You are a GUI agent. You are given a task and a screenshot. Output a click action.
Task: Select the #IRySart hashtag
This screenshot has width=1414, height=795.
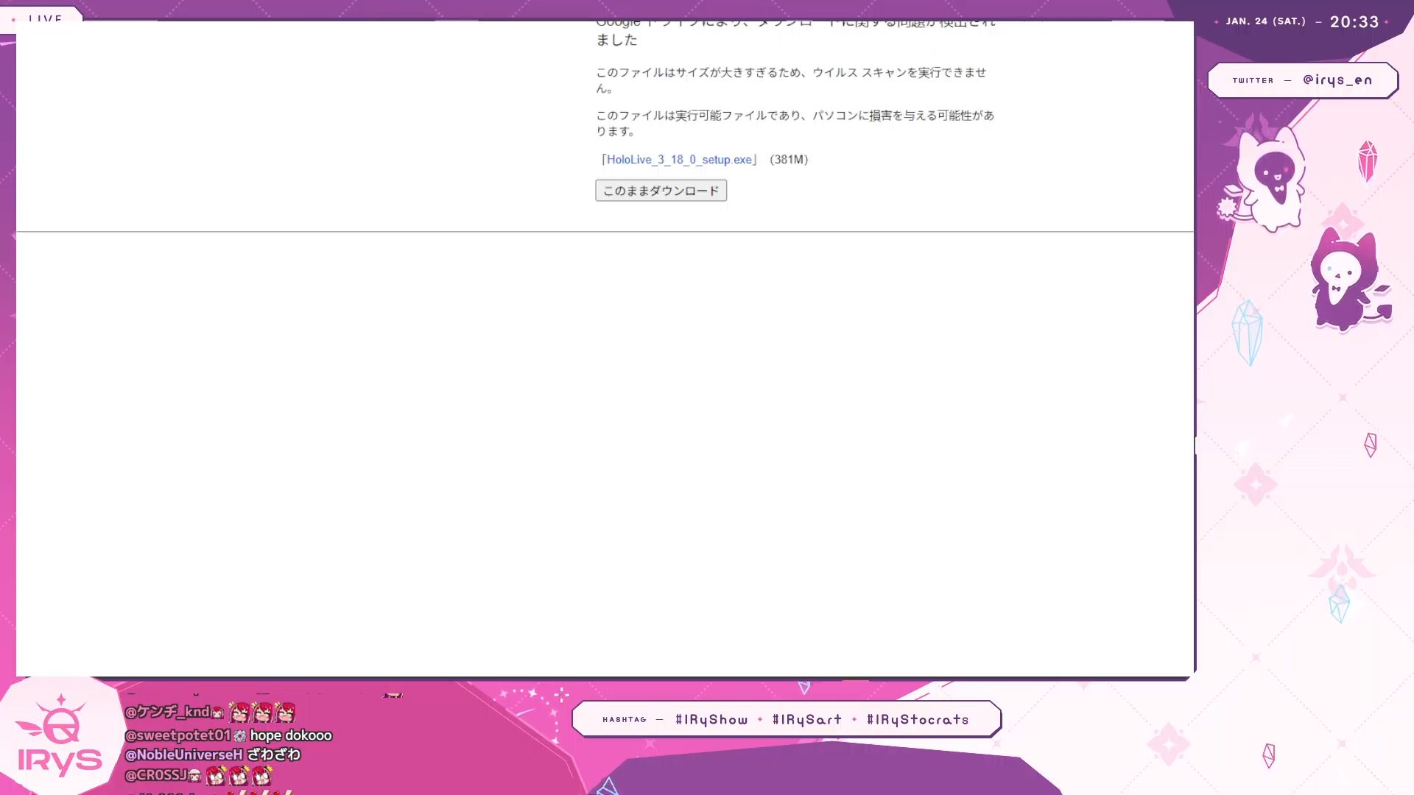pyautogui.click(x=806, y=720)
